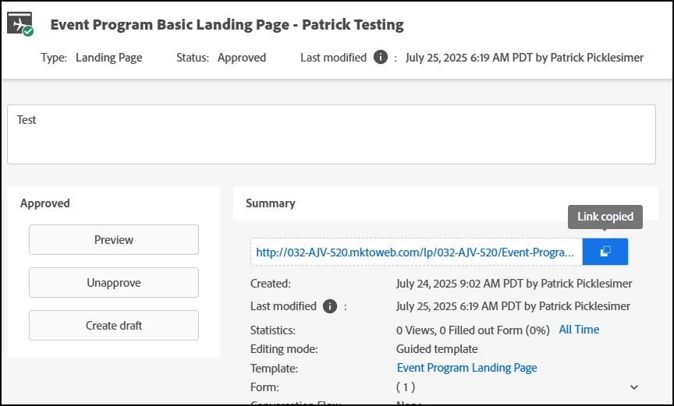Select the page title Event Program Basic Landing Page

click(227, 24)
